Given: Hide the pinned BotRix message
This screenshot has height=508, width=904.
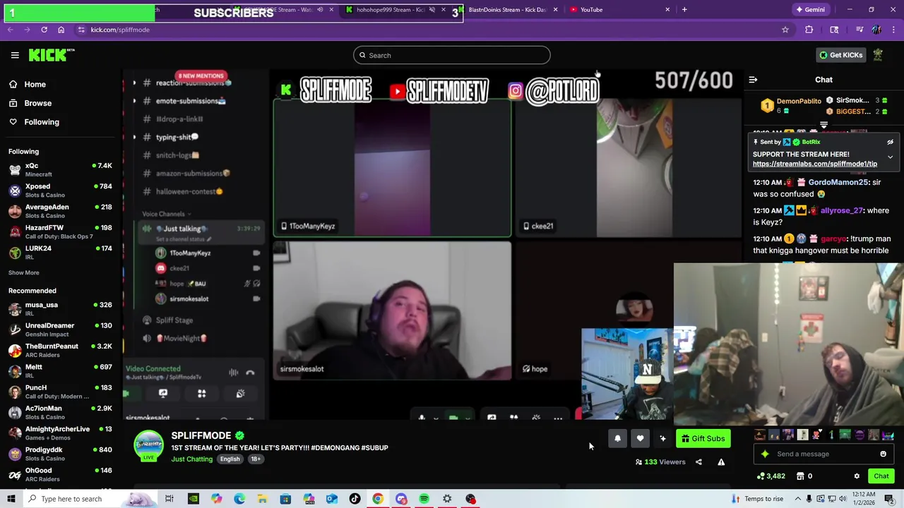Looking at the screenshot, I should click(x=890, y=143).
